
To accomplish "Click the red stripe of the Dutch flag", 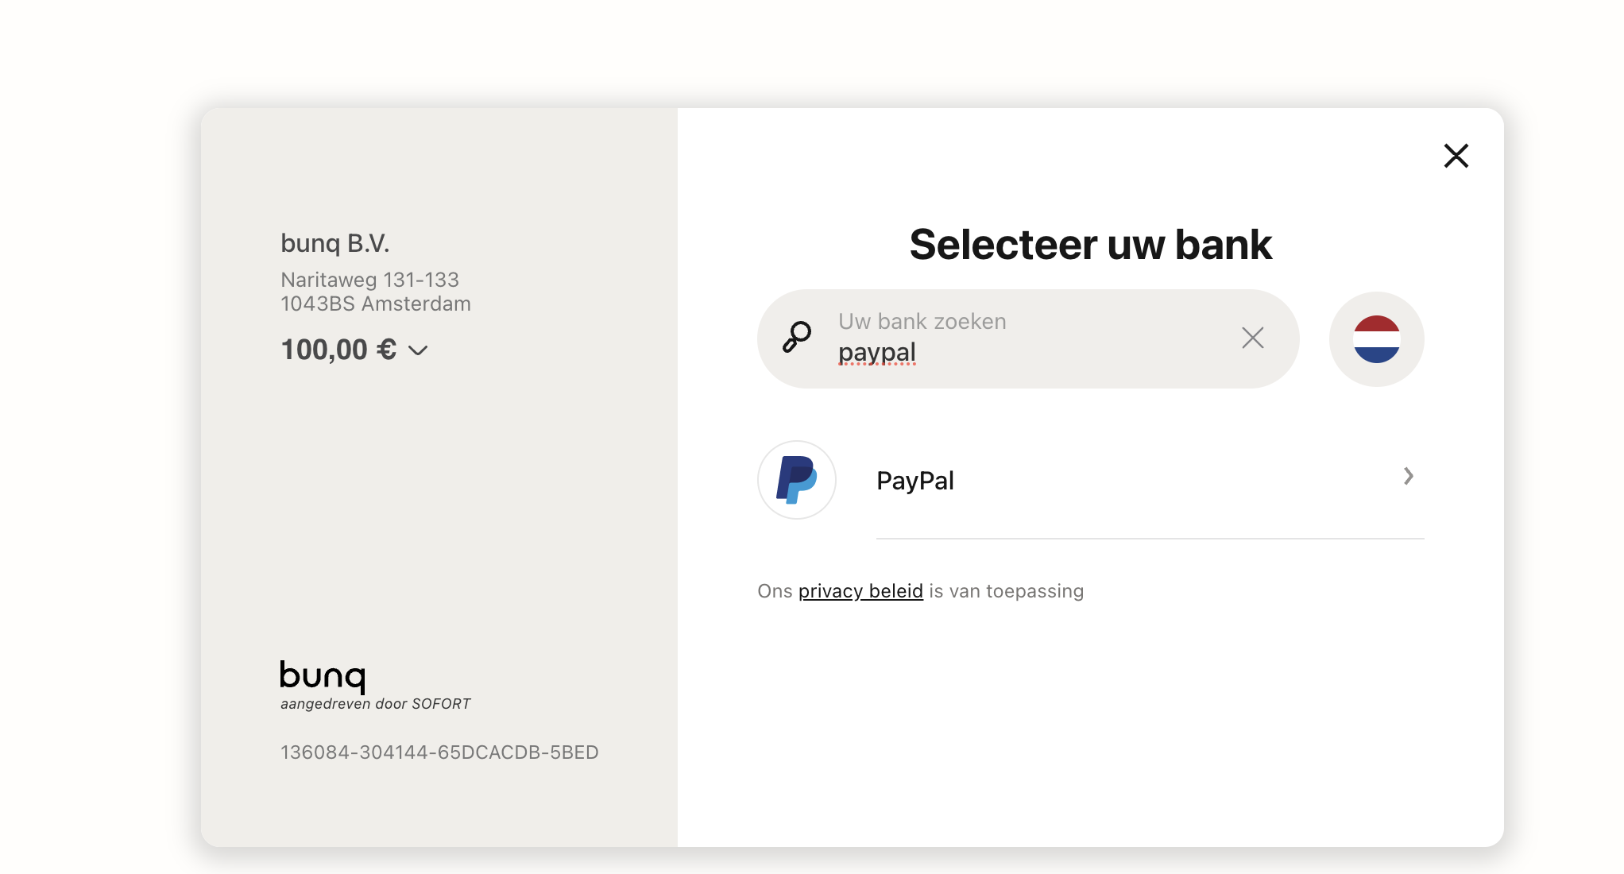I will point(1376,323).
